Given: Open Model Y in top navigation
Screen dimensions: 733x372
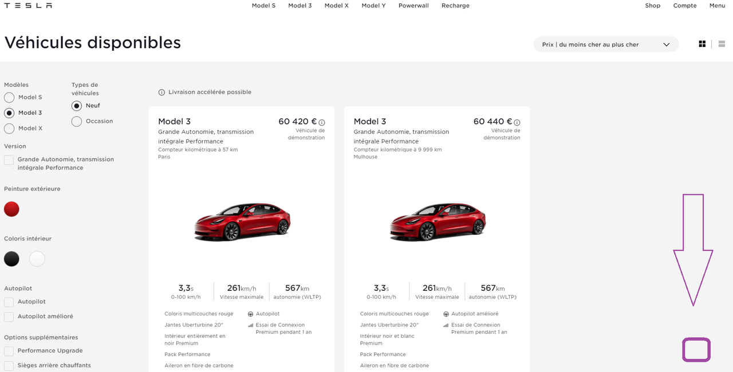Looking at the screenshot, I should coord(373,6).
